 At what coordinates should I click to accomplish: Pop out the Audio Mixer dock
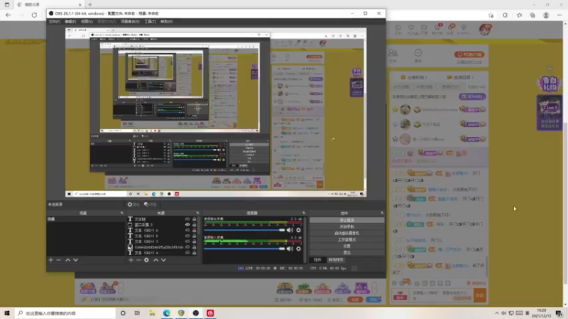(x=304, y=213)
